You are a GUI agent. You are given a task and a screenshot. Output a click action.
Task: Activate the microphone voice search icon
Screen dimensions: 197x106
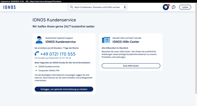point(125,7)
